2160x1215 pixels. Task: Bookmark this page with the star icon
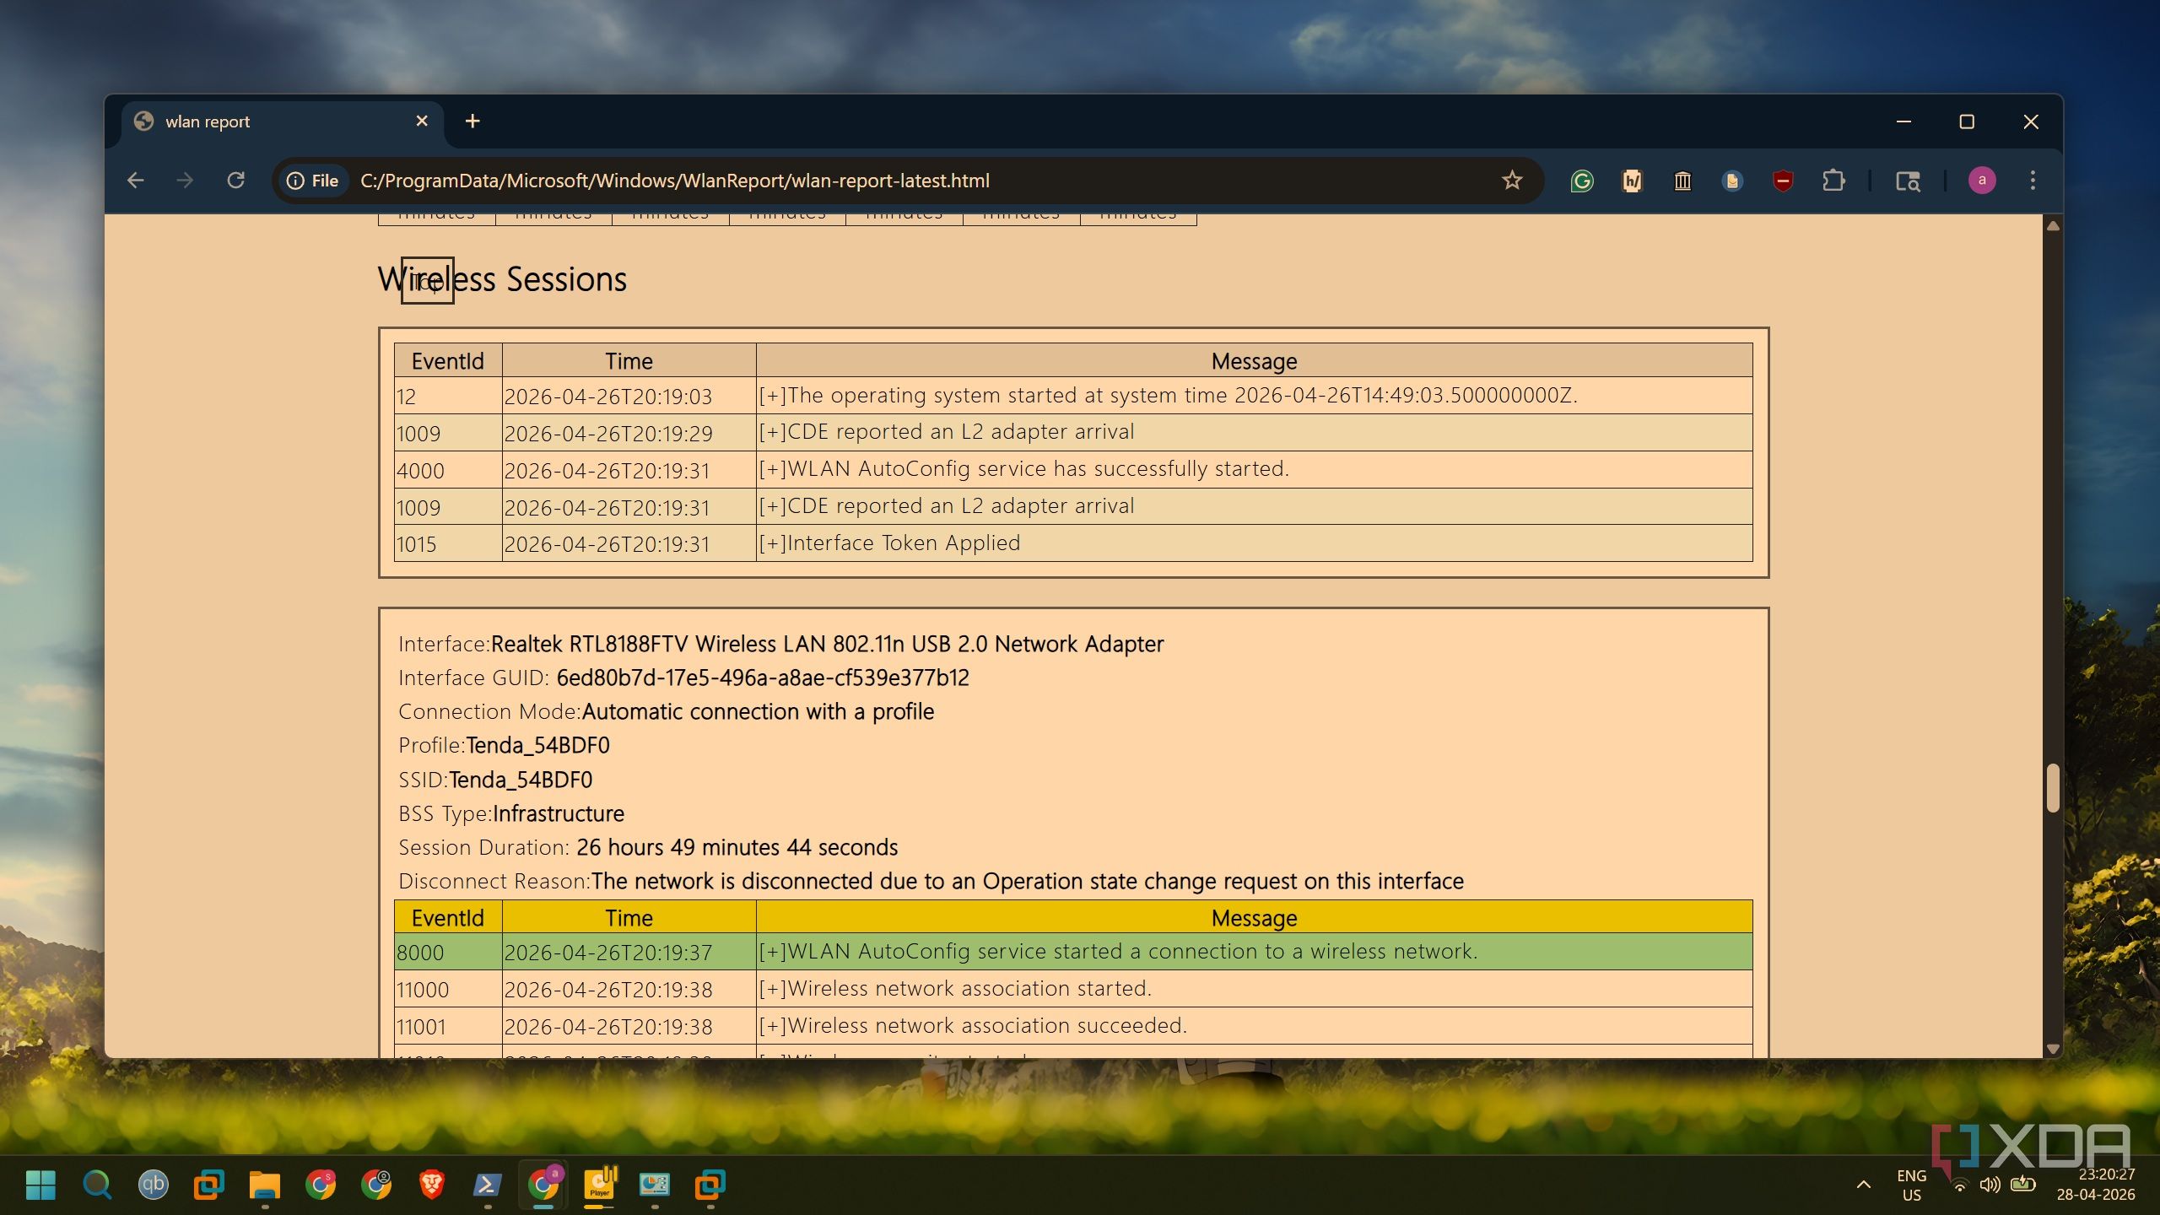pyautogui.click(x=1511, y=181)
